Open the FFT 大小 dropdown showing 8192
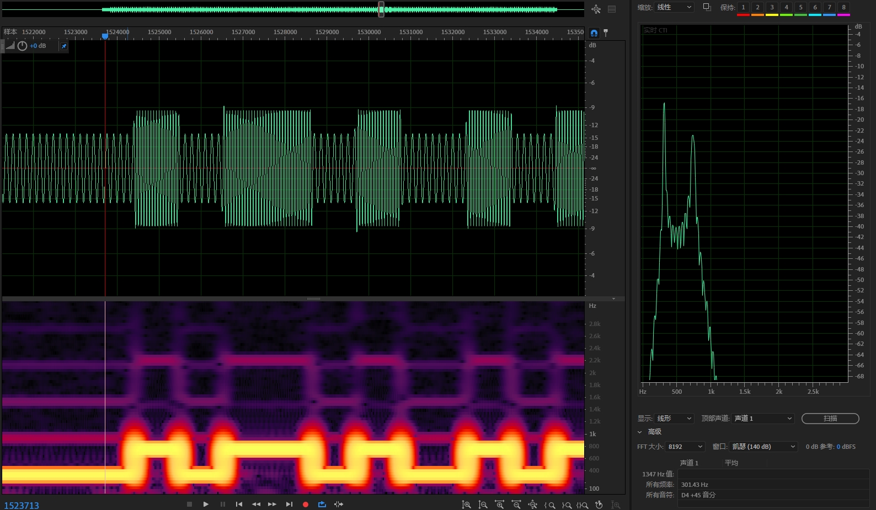This screenshot has width=876, height=510. [x=685, y=447]
